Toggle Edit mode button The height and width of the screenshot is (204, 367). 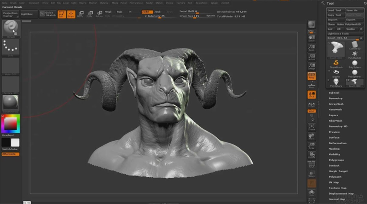62,14
